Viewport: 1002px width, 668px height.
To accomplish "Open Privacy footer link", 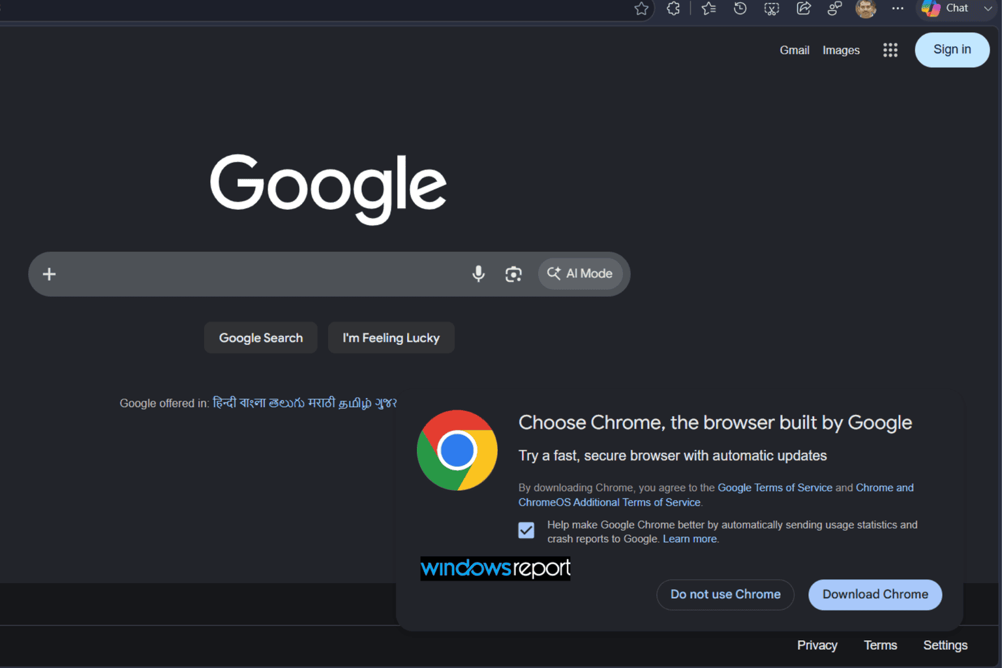I will tap(817, 645).
